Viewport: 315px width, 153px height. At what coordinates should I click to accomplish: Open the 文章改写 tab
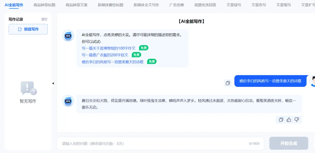259,5
